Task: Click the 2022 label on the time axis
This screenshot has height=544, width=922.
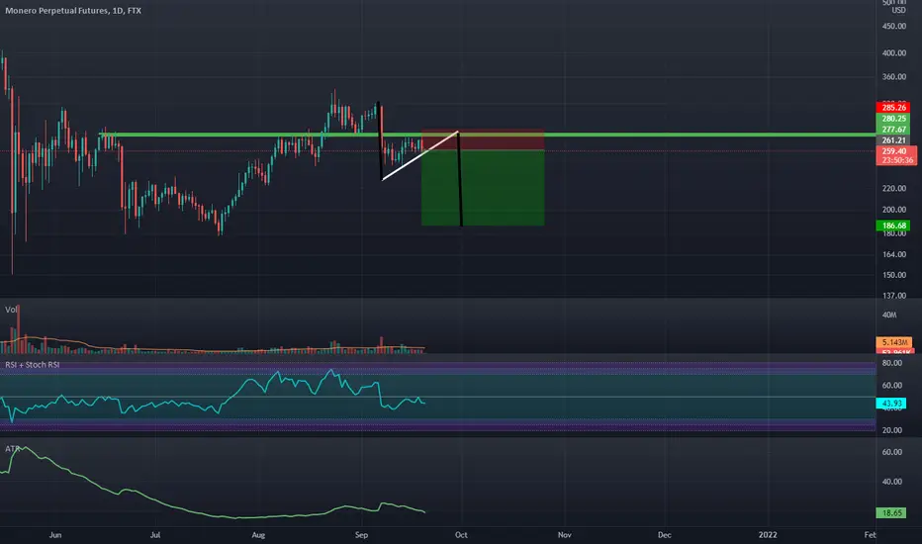Action: click(x=768, y=534)
